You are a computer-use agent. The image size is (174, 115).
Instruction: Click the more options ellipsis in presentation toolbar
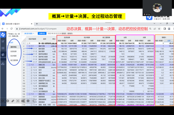(x=28, y=101)
